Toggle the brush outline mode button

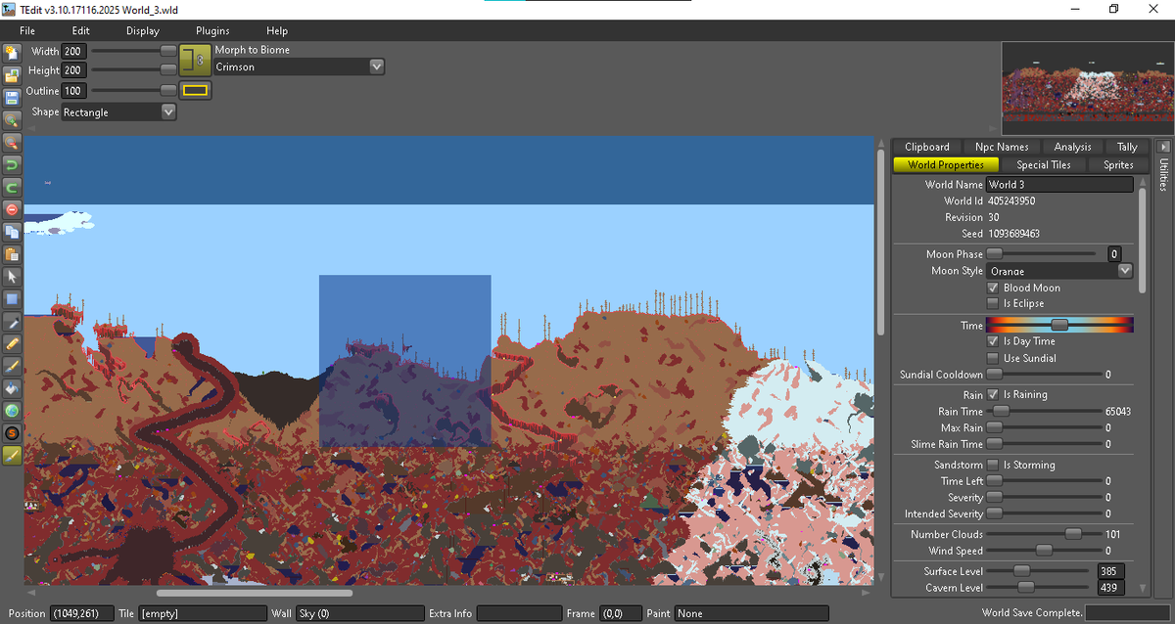coord(196,91)
